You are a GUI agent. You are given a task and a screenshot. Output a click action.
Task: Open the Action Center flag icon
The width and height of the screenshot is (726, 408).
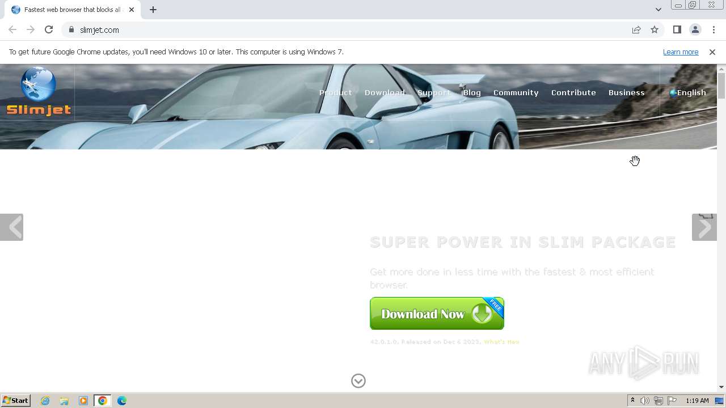[x=672, y=401]
